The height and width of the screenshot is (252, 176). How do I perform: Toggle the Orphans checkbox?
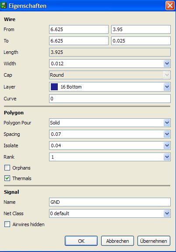click(x=7, y=167)
